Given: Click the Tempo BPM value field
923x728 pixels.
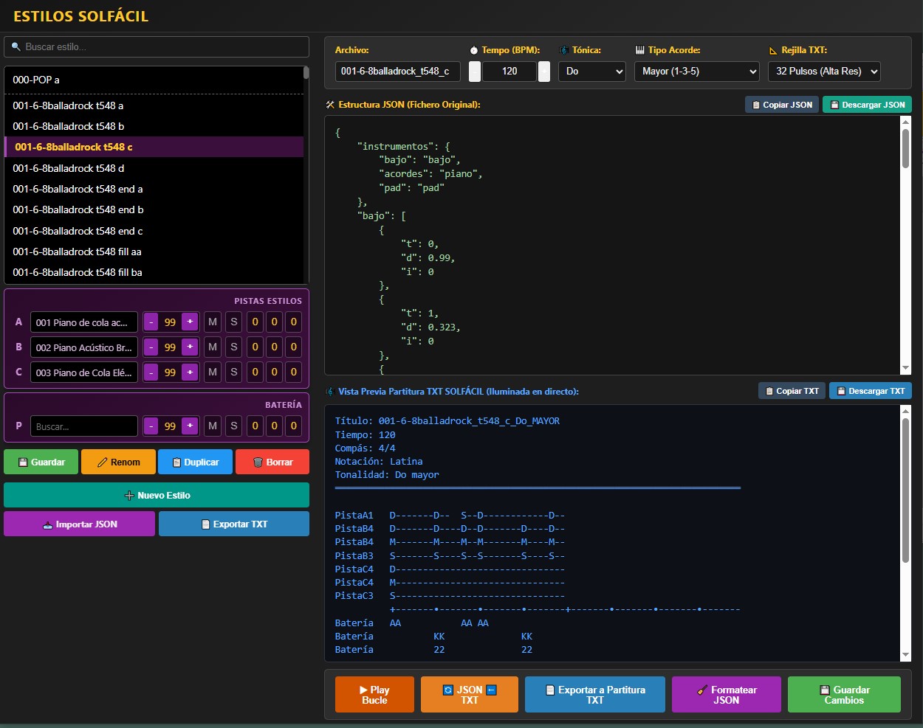Looking at the screenshot, I should pyautogui.click(x=509, y=71).
